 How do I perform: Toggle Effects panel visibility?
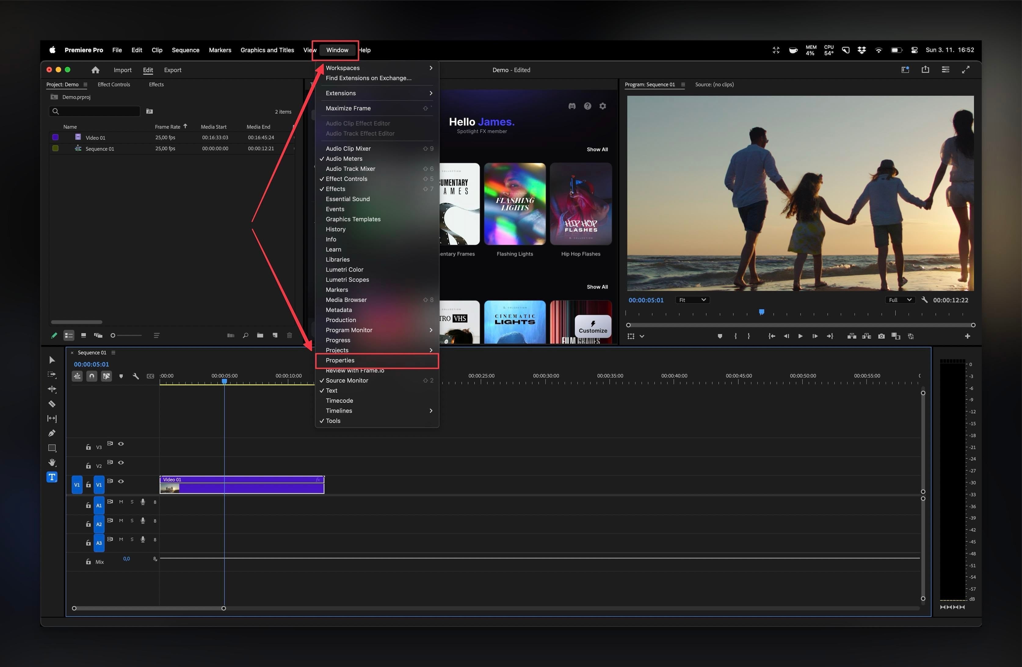coord(335,188)
